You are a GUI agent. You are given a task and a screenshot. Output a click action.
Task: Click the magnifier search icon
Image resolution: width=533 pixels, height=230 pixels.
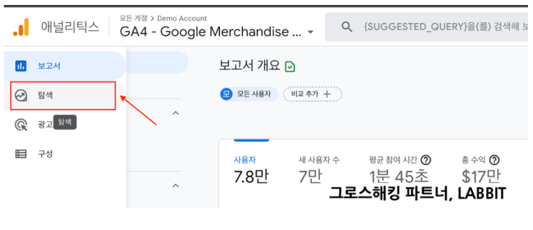click(346, 27)
